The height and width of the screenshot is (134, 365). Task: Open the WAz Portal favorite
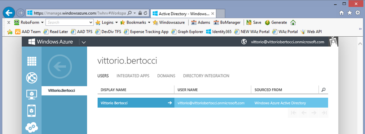(x=285, y=32)
